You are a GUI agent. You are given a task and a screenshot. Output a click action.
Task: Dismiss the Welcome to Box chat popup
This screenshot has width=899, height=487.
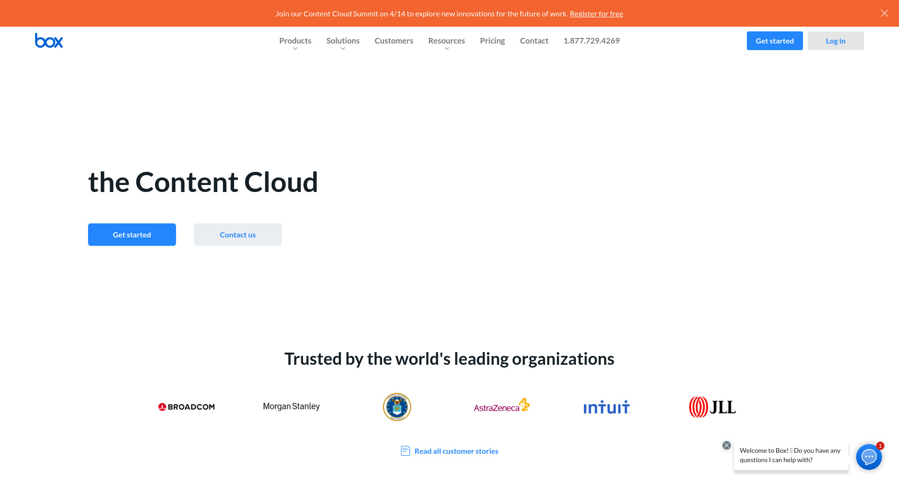[x=726, y=445]
